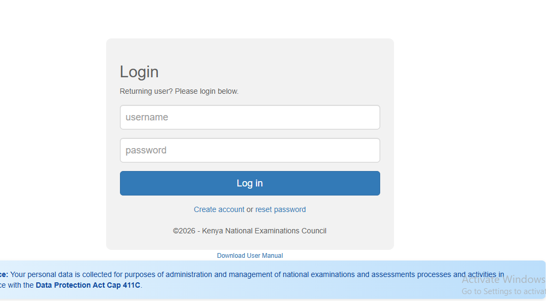Click the Activate Windows watermark
This screenshot has width=546, height=301.
(503, 279)
